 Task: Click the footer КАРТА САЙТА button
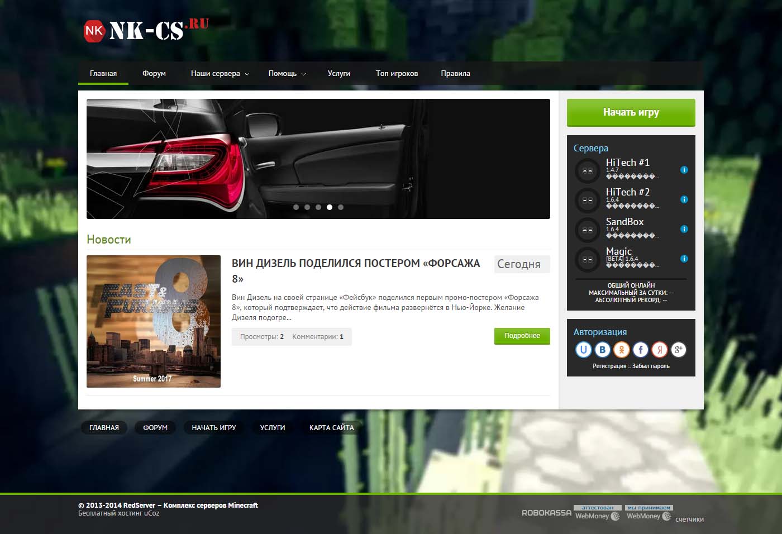pyautogui.click(x=332, y=428)
